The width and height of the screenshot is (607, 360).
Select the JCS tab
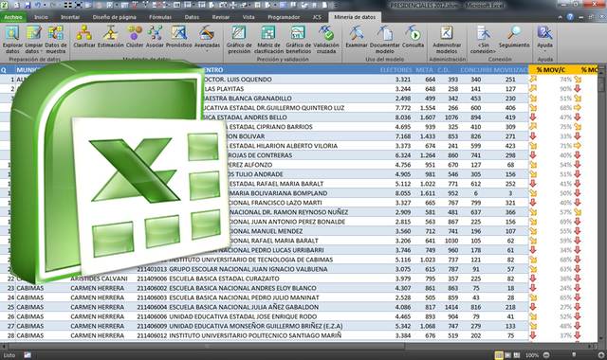(317, 17)
